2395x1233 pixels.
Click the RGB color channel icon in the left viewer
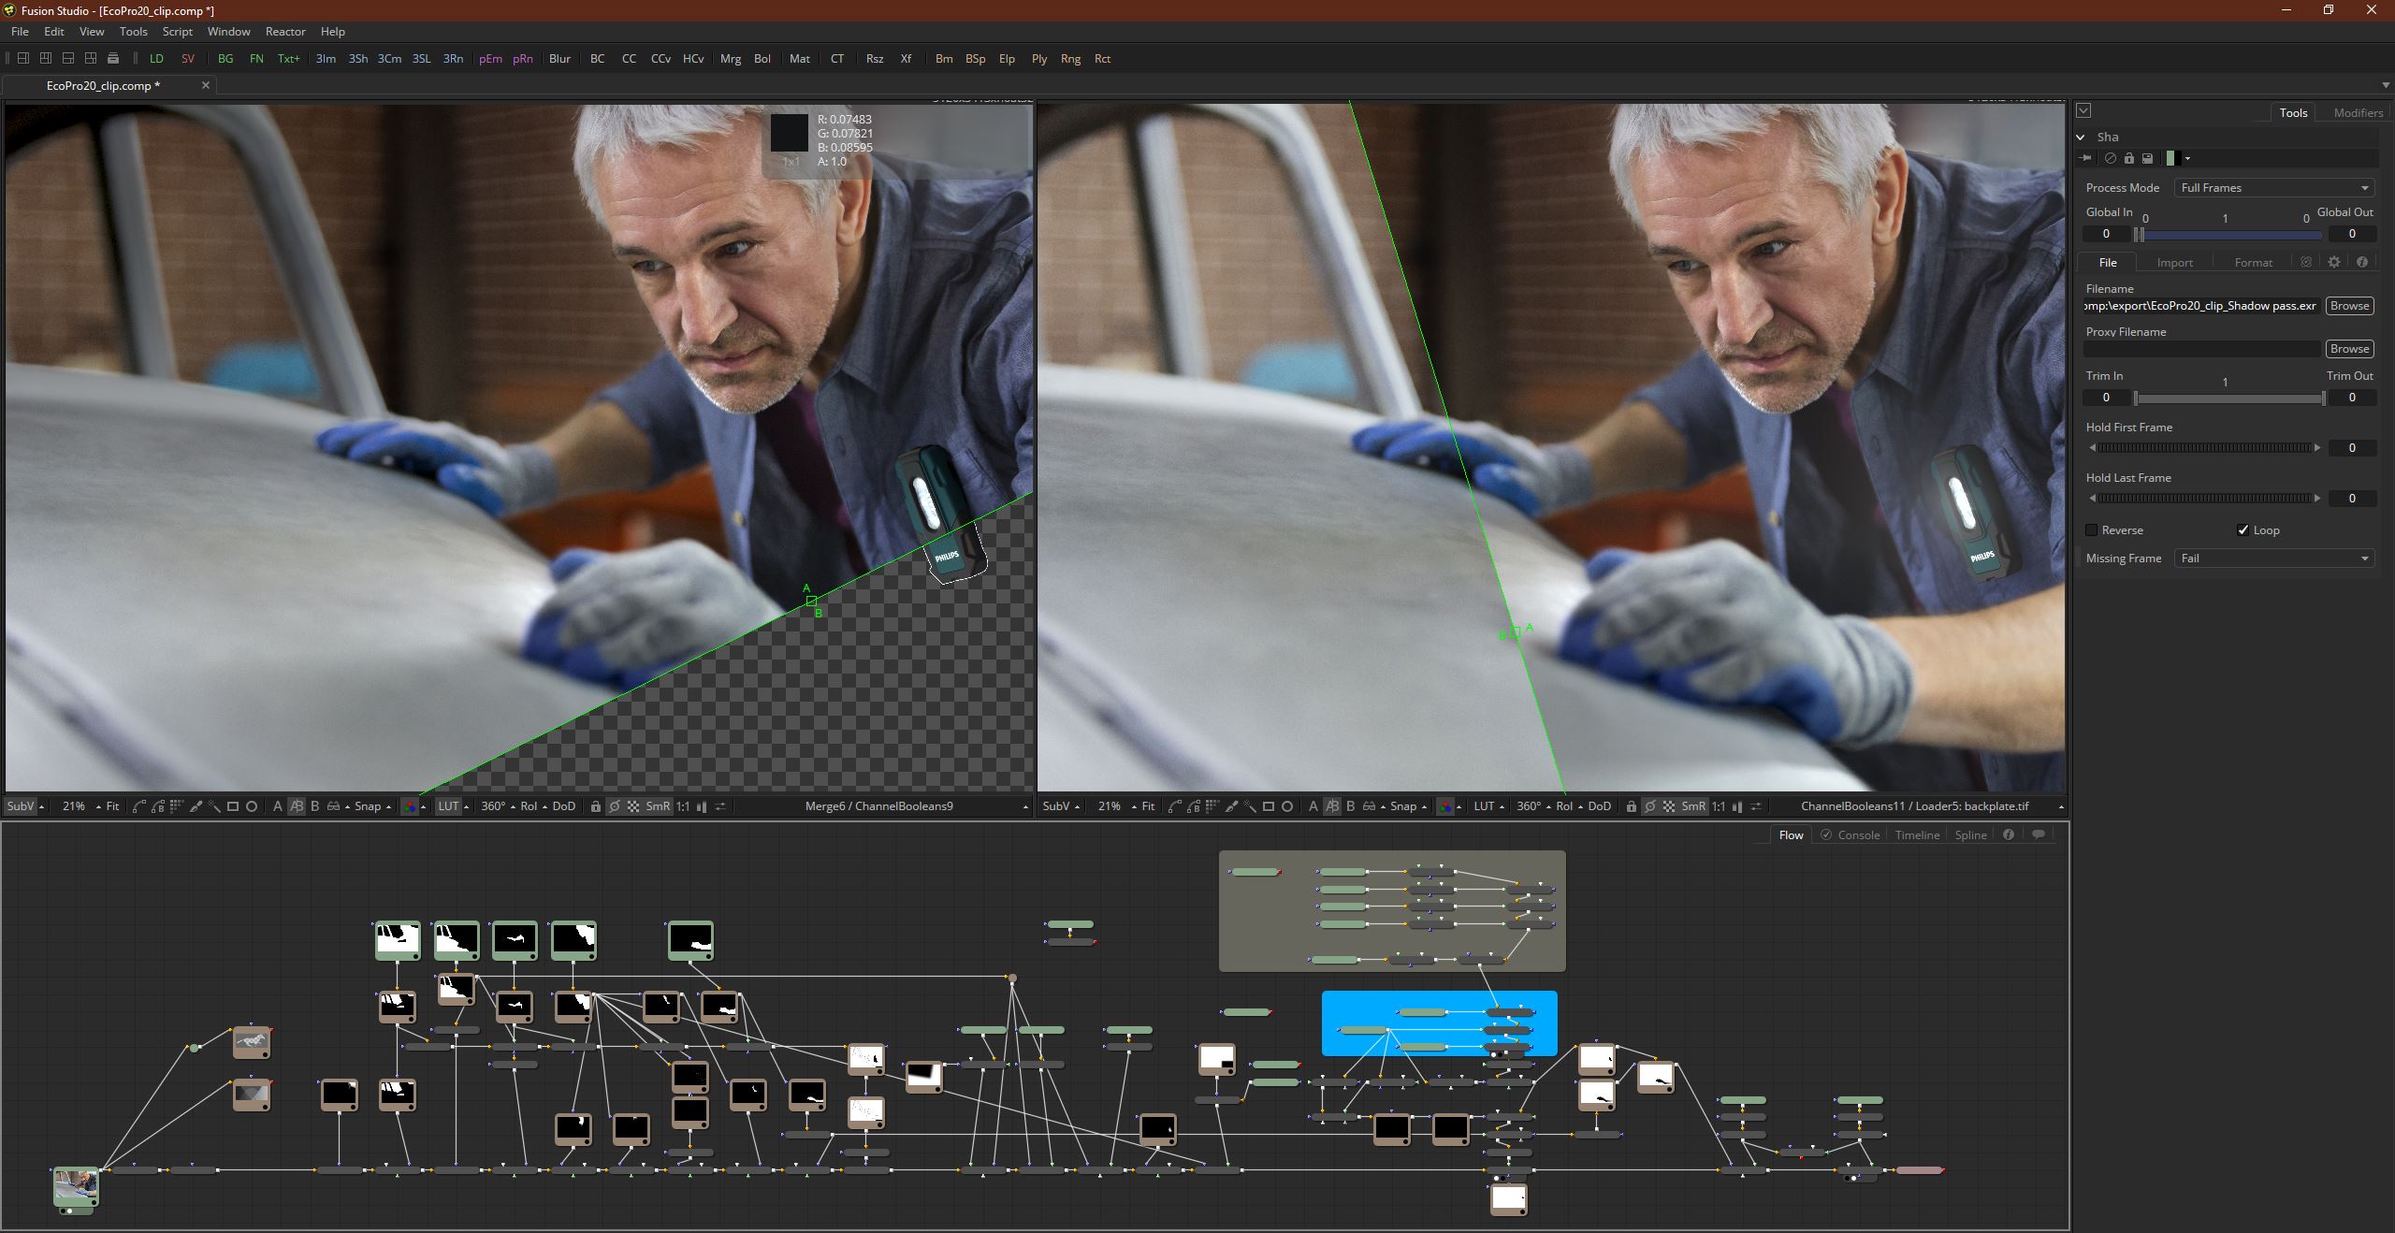click(410, 806)
